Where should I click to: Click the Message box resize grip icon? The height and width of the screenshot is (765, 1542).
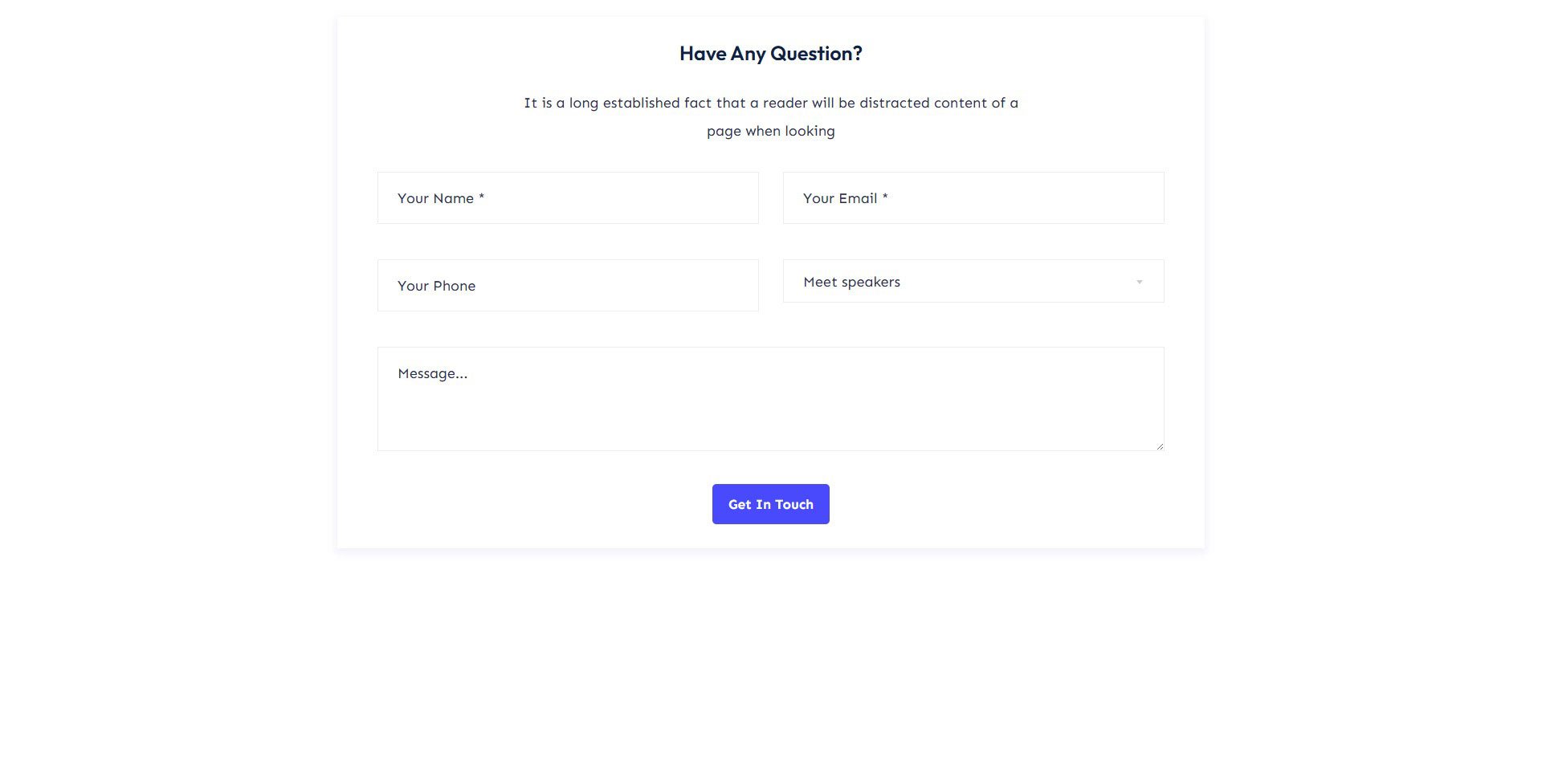1159,446
